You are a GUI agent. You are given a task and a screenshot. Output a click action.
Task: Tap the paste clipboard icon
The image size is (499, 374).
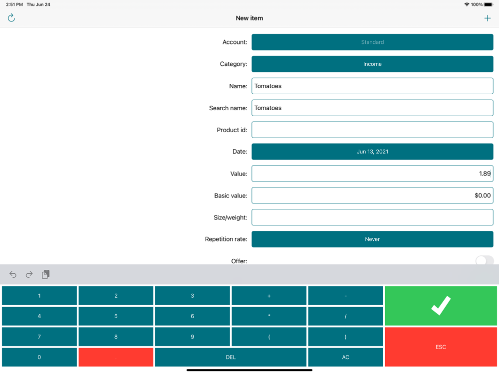tap(46, 274)
